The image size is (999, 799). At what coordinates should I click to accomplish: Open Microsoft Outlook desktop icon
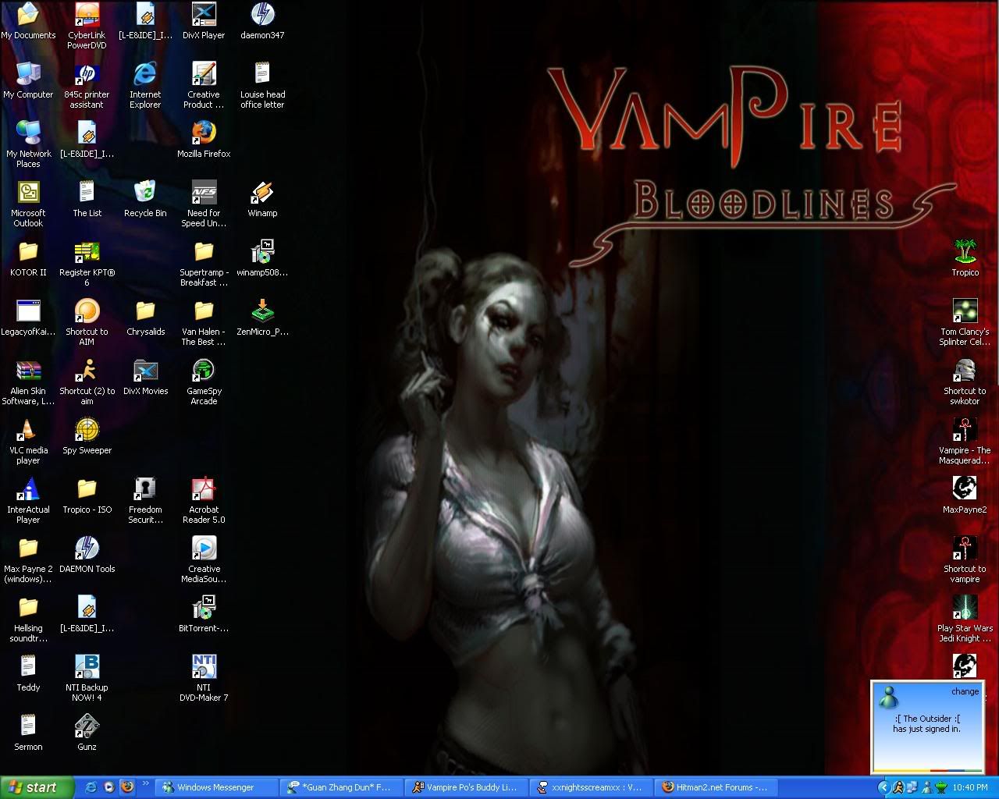(28, 203)
